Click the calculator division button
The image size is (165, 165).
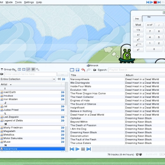click(x=159, y=25)
